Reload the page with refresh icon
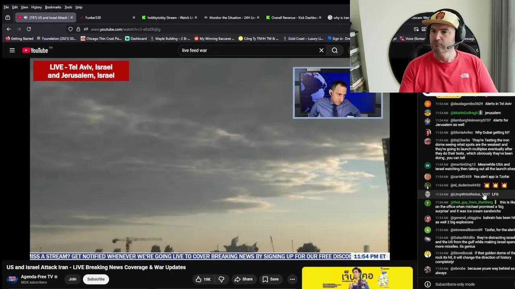 tap(29, 29)
